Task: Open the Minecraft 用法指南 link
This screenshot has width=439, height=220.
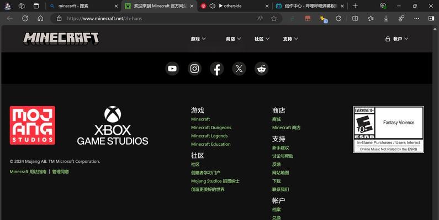Action: coord(28,172)
